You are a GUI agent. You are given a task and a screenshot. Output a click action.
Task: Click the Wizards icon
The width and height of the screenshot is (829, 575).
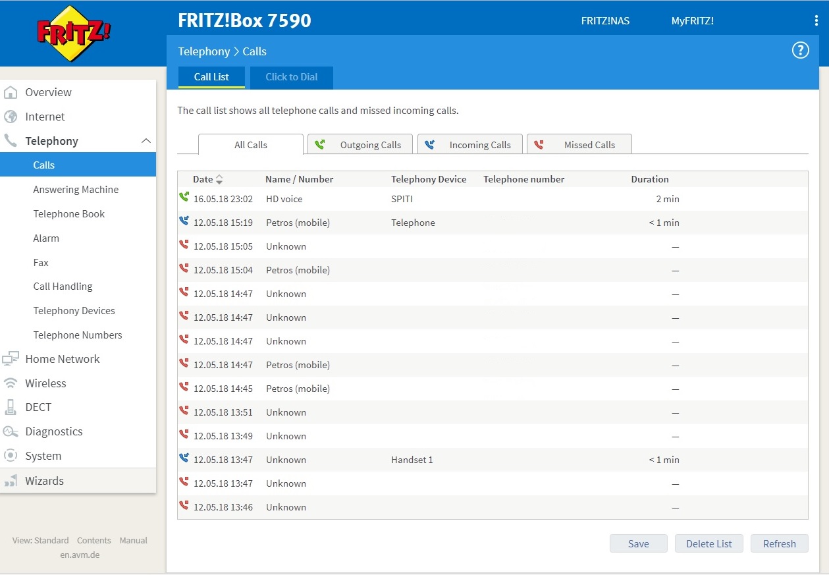tap(11, 481)
